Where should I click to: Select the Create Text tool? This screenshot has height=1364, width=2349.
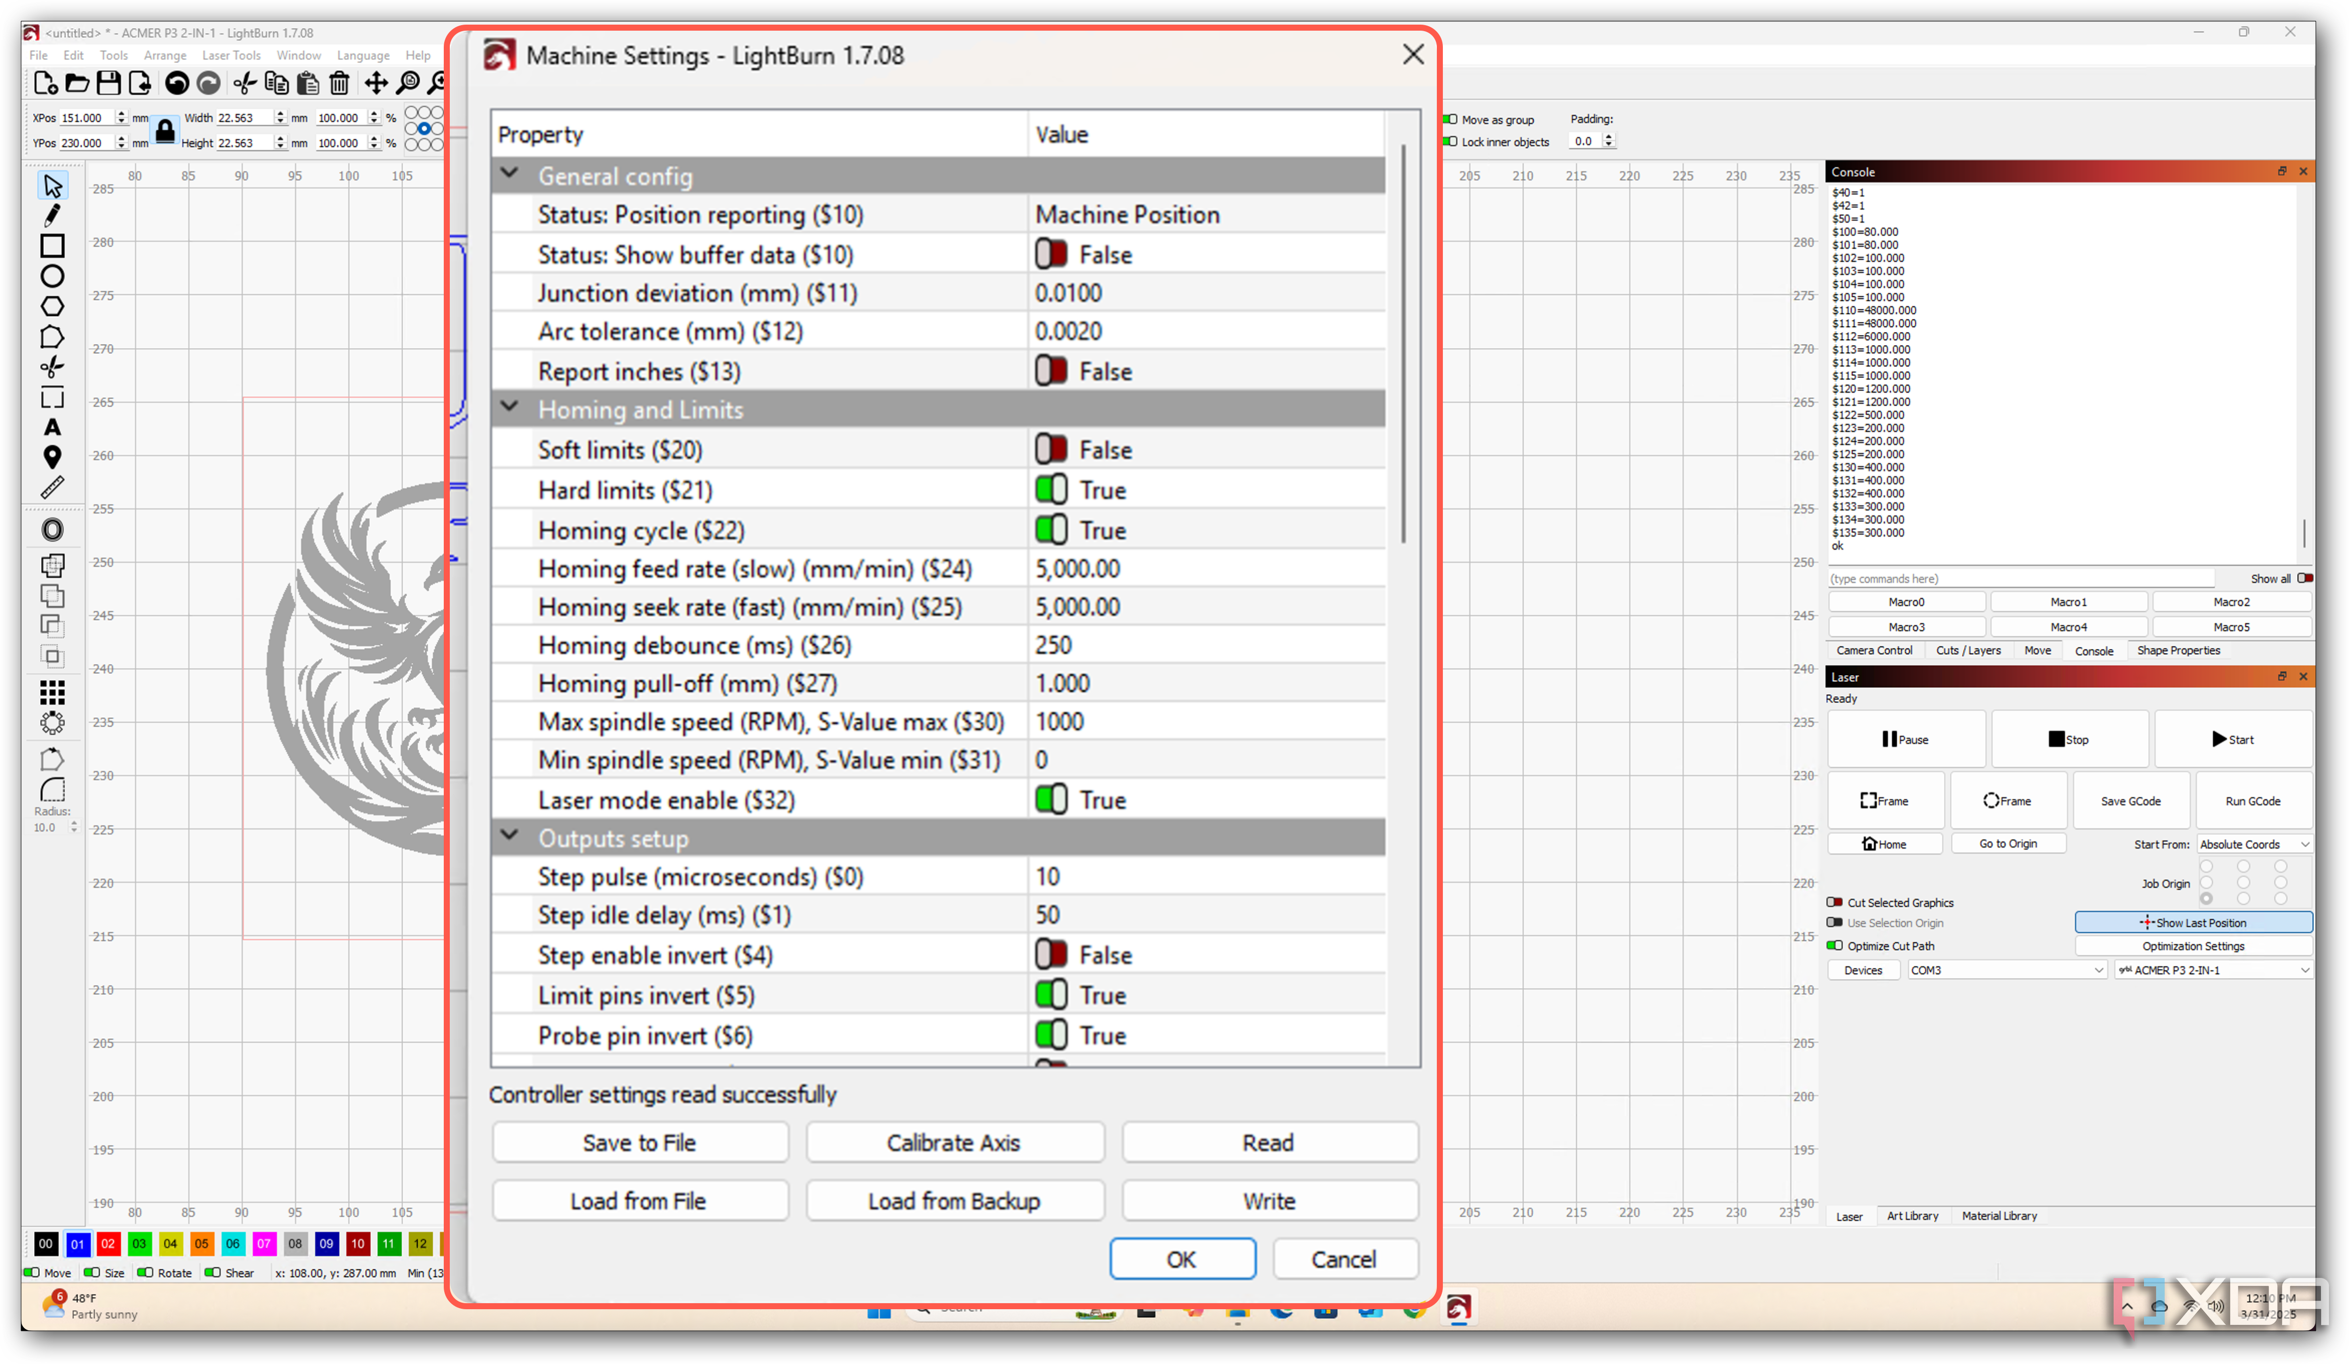(52, 428)
